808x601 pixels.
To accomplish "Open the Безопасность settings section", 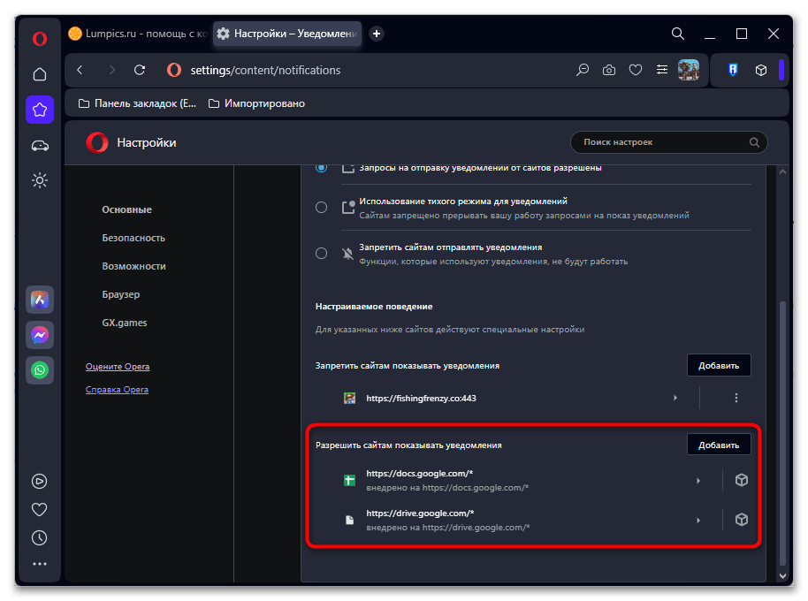I will (133, 238).
